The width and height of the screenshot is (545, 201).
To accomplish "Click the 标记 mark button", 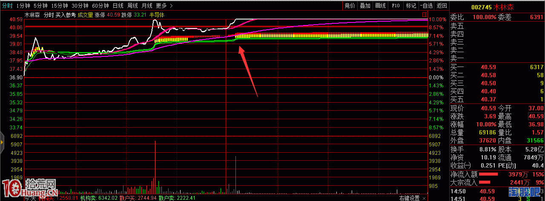I will coord(411,6).
